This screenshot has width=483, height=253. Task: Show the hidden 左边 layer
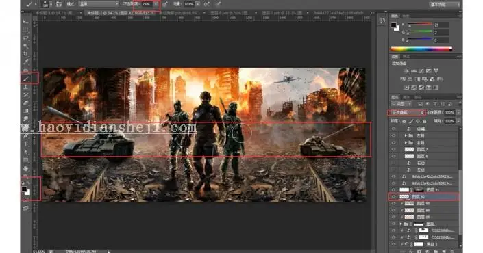tap(393, 170)
